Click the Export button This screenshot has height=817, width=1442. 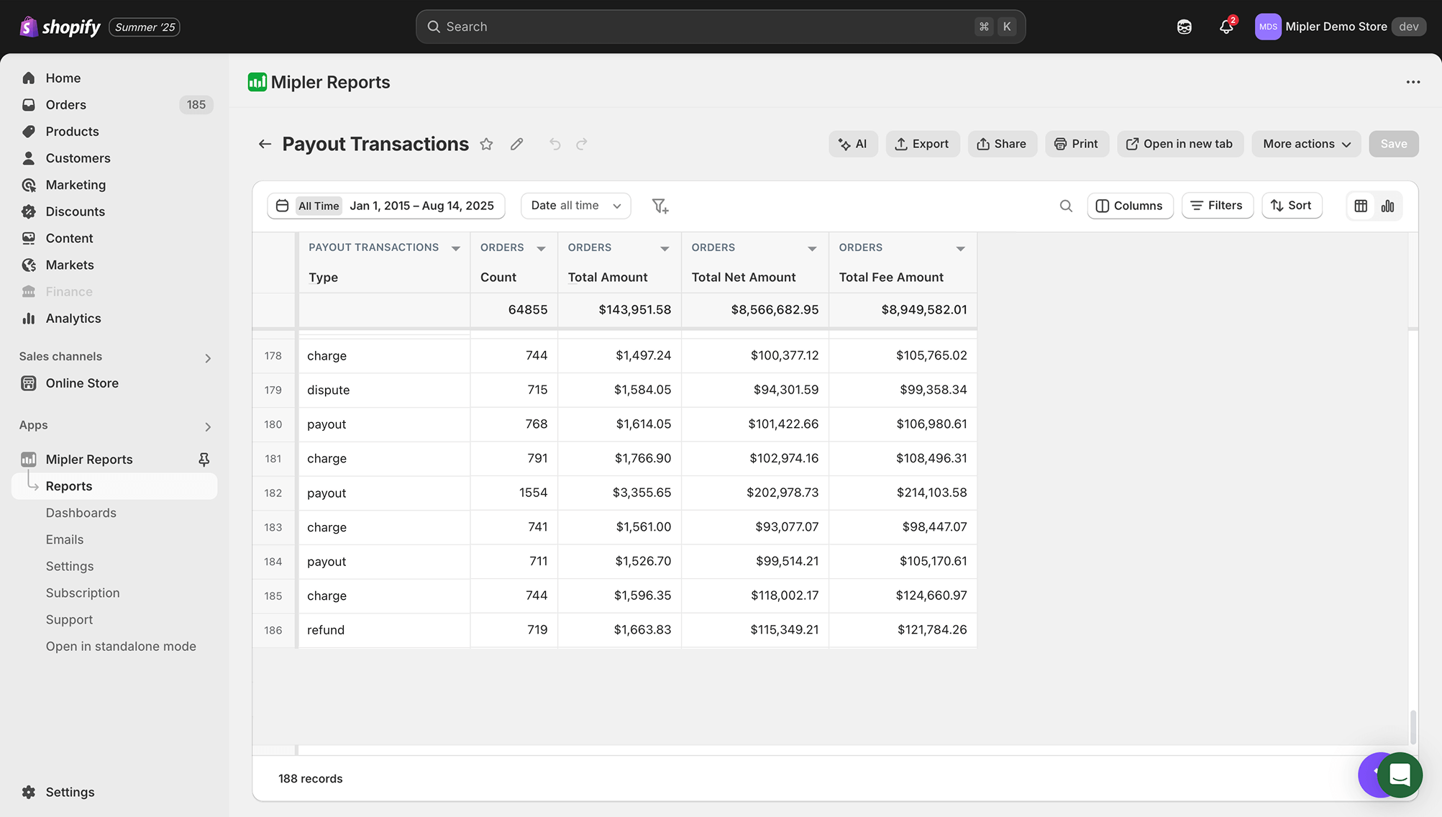[x=922, y=144]
